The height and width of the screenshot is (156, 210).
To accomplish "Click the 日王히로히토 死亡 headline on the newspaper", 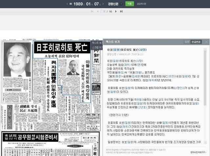I will click(x=62, y=47).
